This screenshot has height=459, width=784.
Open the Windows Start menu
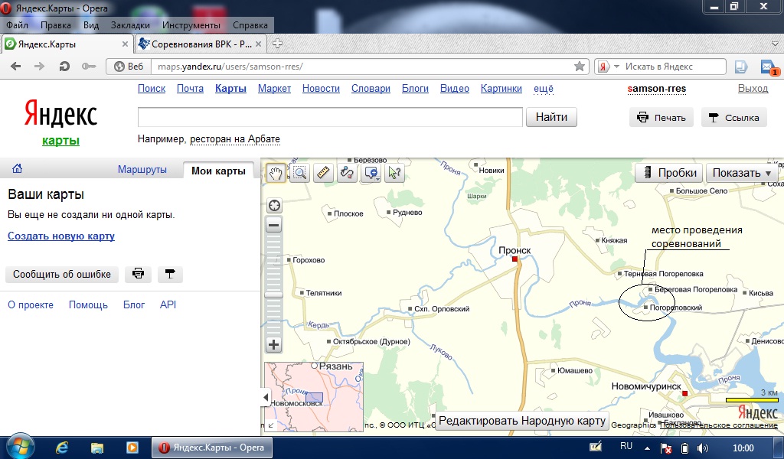point(19,446)
